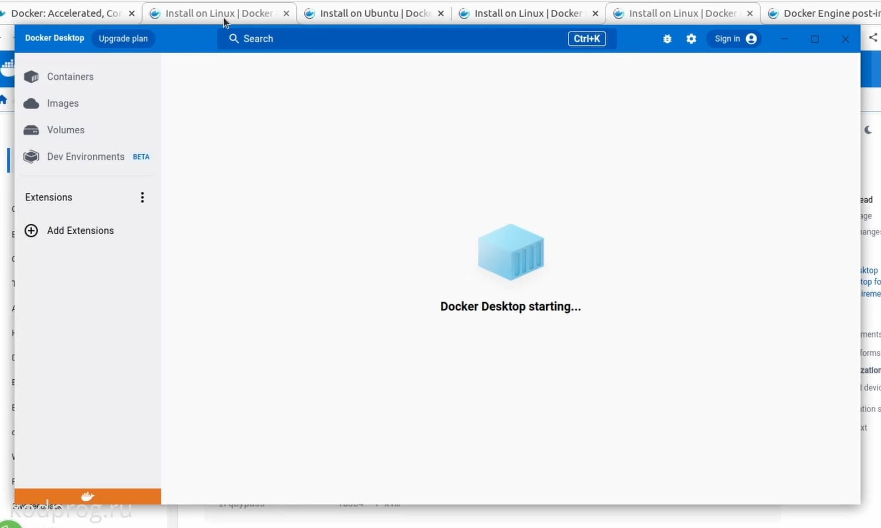This screenshot has height=528, width=881.
Task: Close the Docker: Accelerated browser tab
Action: (132, 13)
